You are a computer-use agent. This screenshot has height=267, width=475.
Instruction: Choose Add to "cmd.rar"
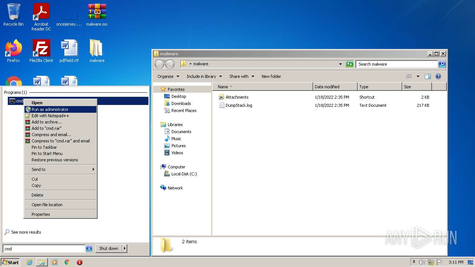[60, 128]
